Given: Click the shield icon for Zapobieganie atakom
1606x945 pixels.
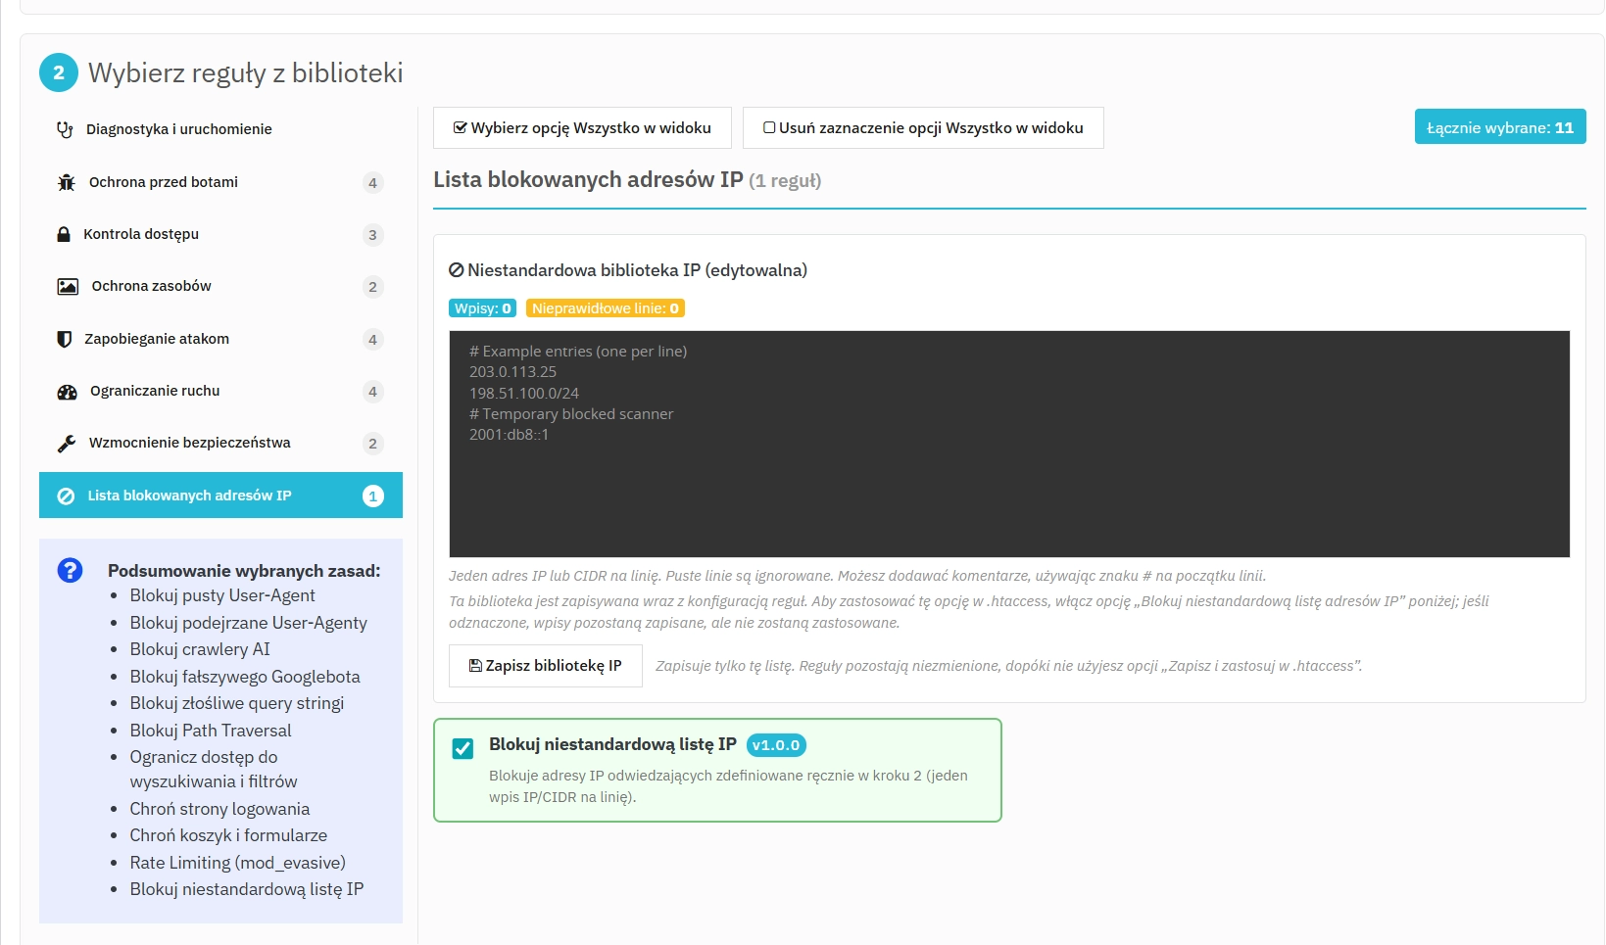Looking at the screenshot, I should [64, 339].
